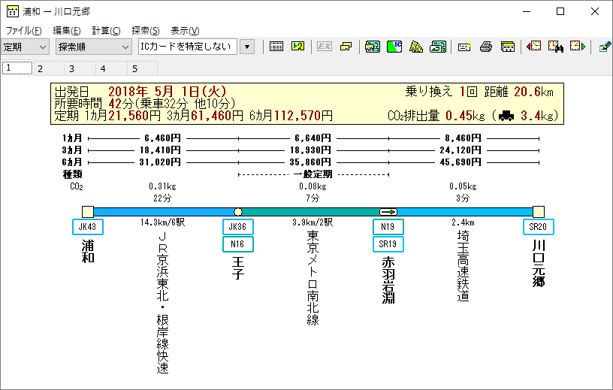The width and height of the screenshot is (613, 390).
Task: Click the 35,860円 six-month fare
Action: pyautogui.click(x=310, y=162)
